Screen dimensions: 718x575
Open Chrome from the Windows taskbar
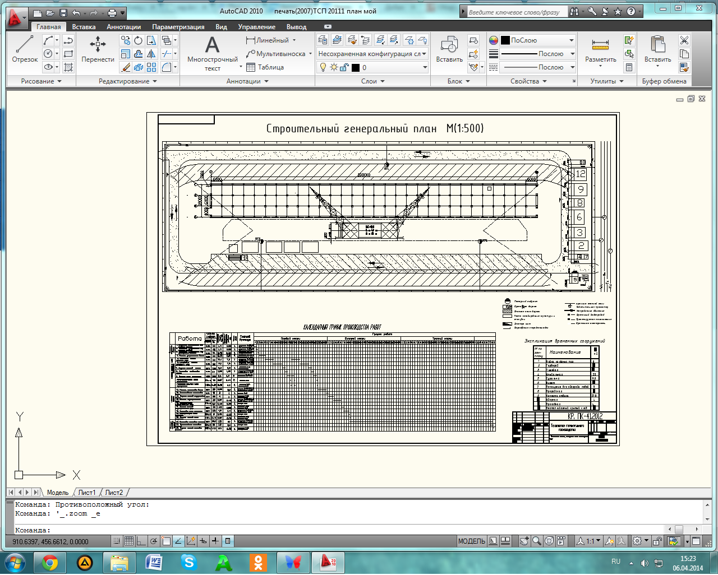50,563
